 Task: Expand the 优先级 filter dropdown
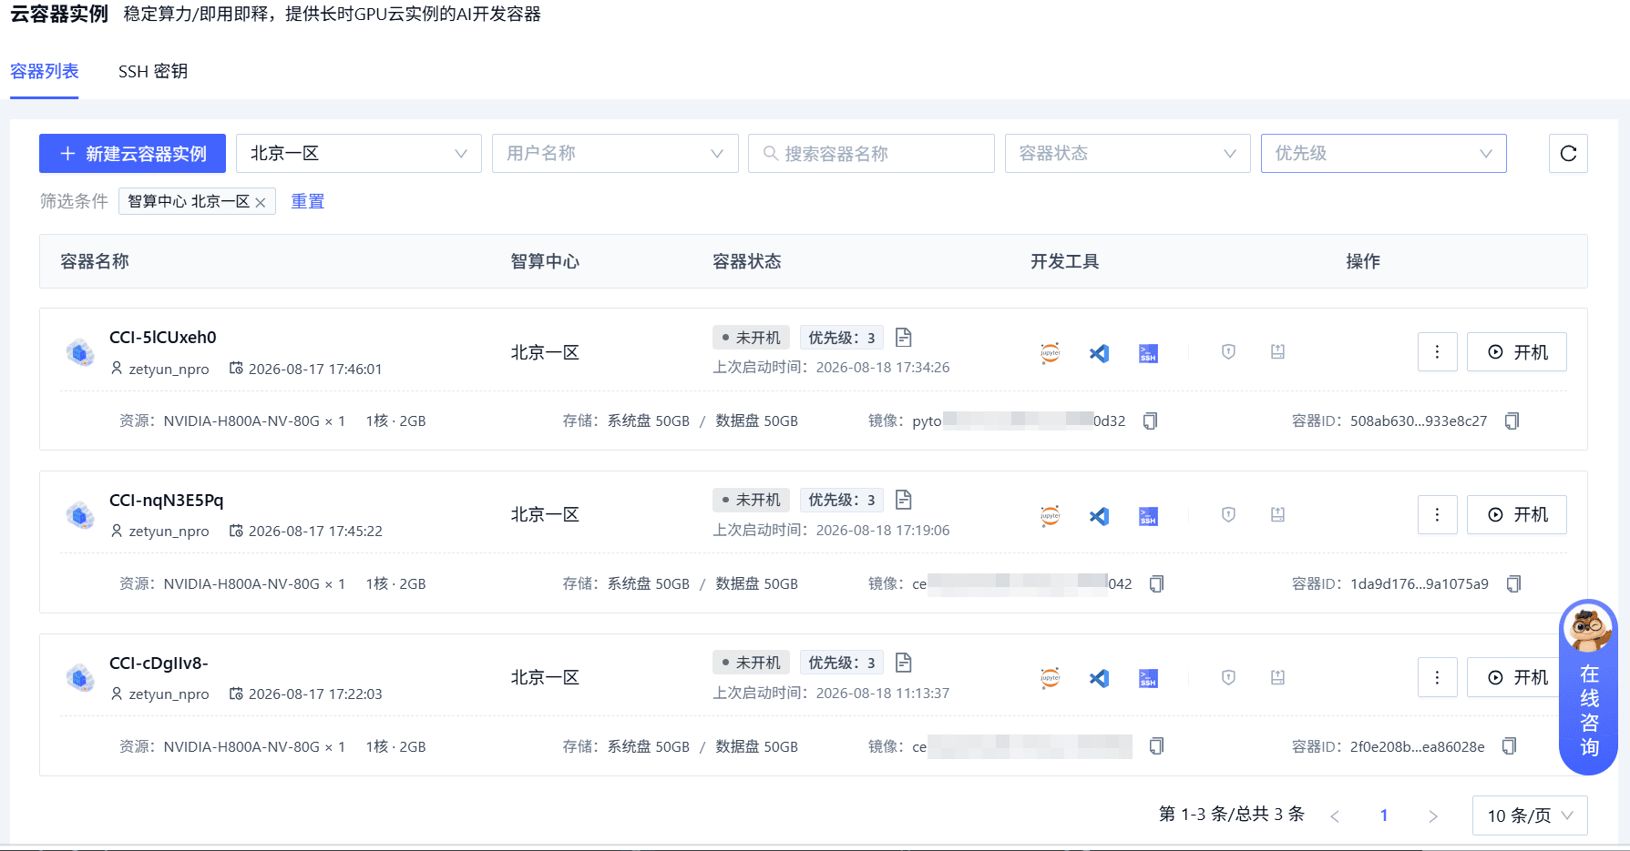click(1384, 154)
